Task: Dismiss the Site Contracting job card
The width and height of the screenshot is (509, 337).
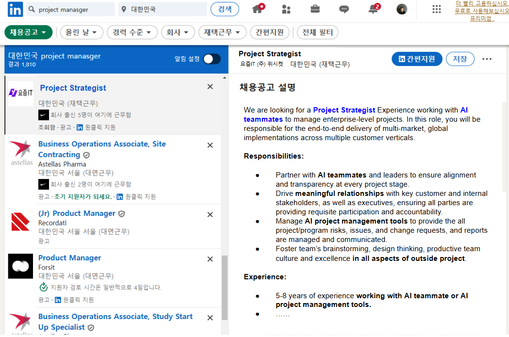Action: click(x=210, y=145)
